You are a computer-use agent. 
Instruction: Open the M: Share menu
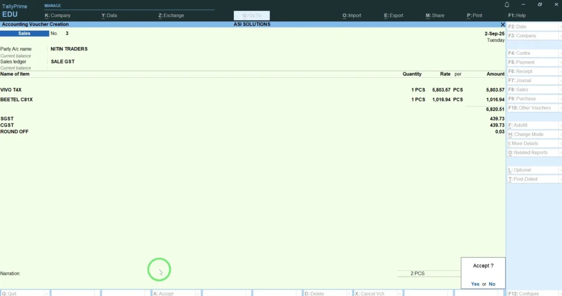coord(435,15)
